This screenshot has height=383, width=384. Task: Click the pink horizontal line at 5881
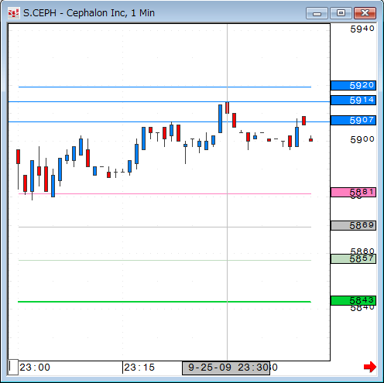pyautogui.click(x=165, y=193)
